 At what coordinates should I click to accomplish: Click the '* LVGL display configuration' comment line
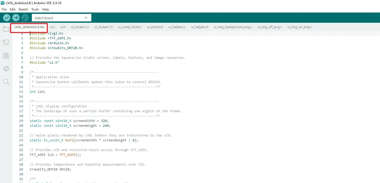(59, 106)
